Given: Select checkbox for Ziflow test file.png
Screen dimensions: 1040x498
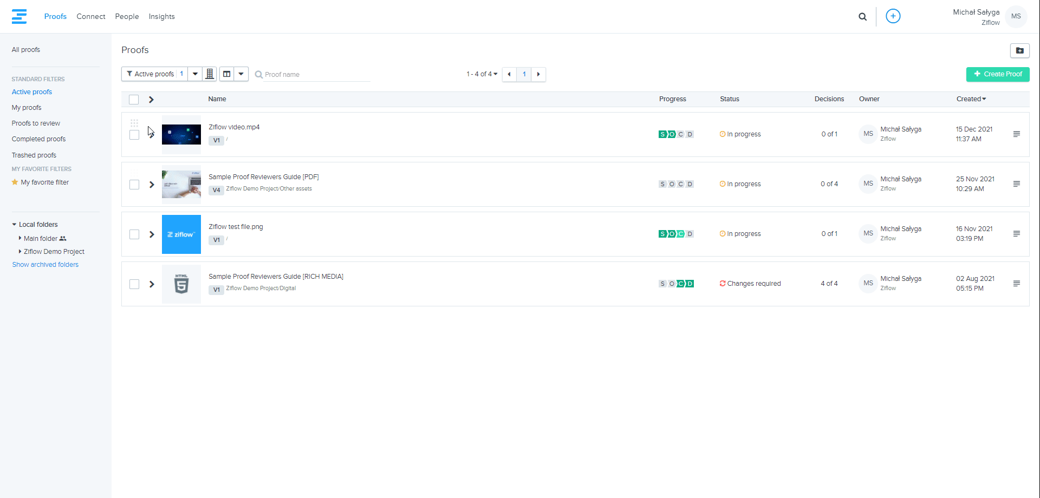Looking at the screenshot, I should 134,234.
